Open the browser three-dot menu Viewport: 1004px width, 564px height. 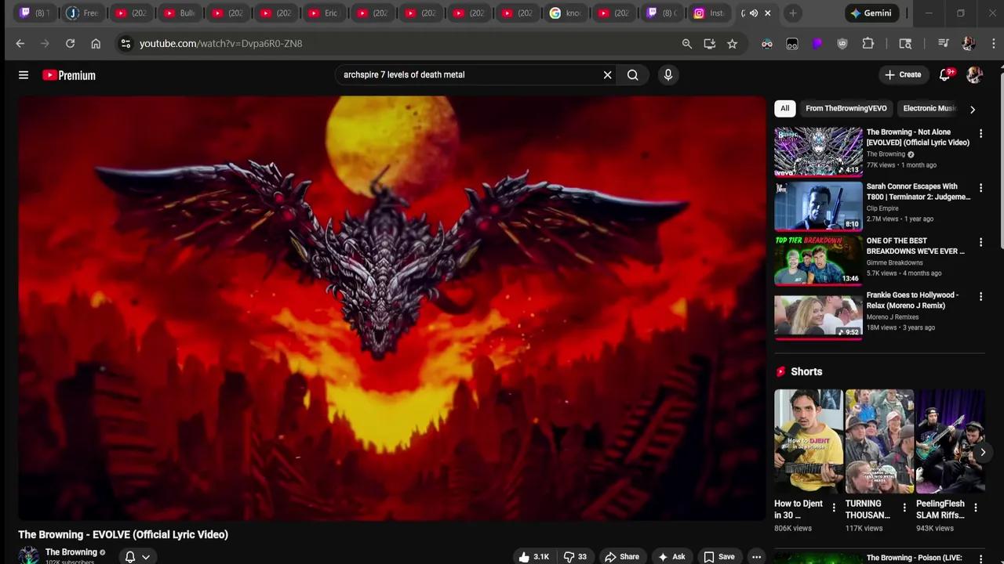click(992, 44)
